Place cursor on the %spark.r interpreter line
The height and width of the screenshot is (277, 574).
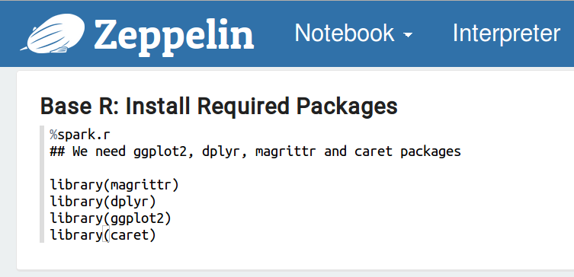point(80,135)
